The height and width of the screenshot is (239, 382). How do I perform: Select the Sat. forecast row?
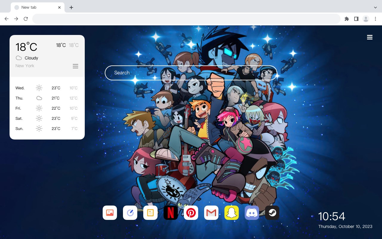pyautogui.click(x=47, y=118)
